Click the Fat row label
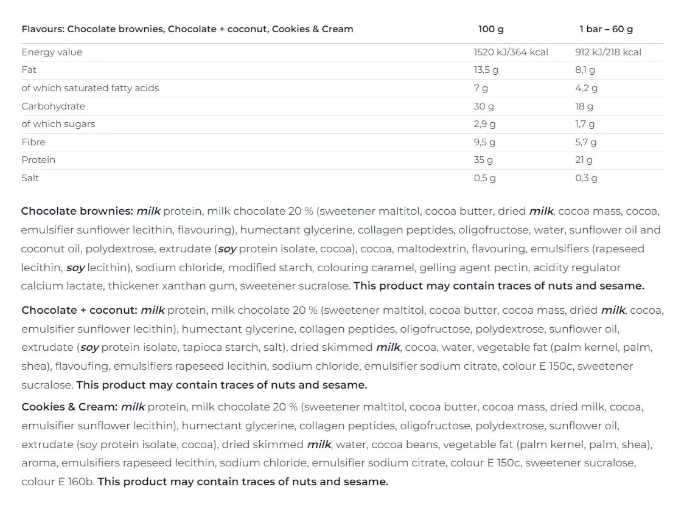This screenshot has height=512, width=684. [29, 70]
